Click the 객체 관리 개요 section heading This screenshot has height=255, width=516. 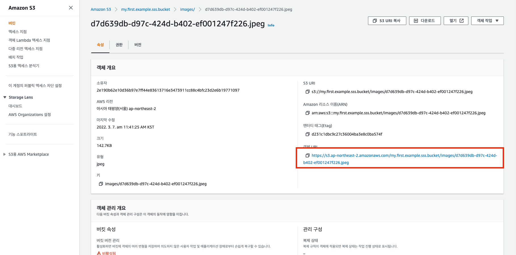click(x=111, y=208)
